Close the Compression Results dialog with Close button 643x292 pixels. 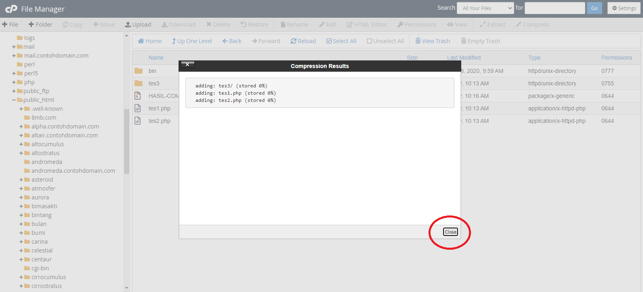coord(450,232)
